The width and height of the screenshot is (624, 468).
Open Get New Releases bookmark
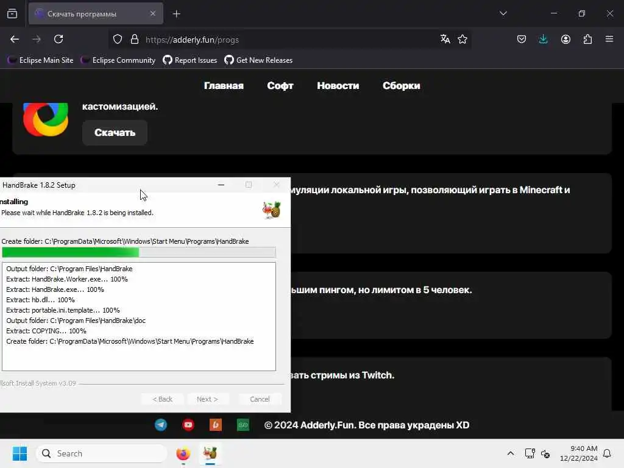coord(258,60)
